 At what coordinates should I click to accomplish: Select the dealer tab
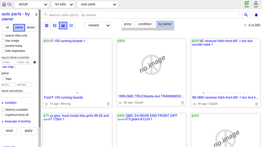(x=31, y=27)
